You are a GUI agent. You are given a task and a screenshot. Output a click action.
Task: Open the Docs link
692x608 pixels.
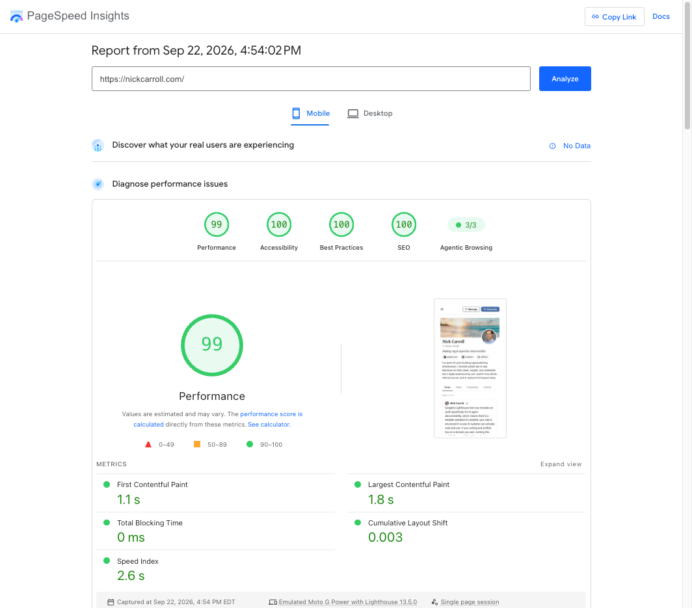point(661,16)
